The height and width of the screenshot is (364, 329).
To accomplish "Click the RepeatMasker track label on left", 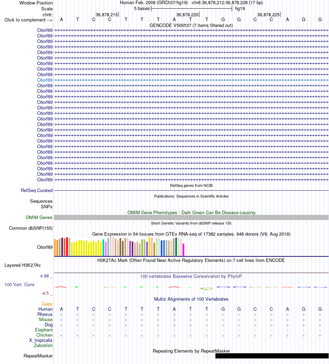I will pos(38,356).
